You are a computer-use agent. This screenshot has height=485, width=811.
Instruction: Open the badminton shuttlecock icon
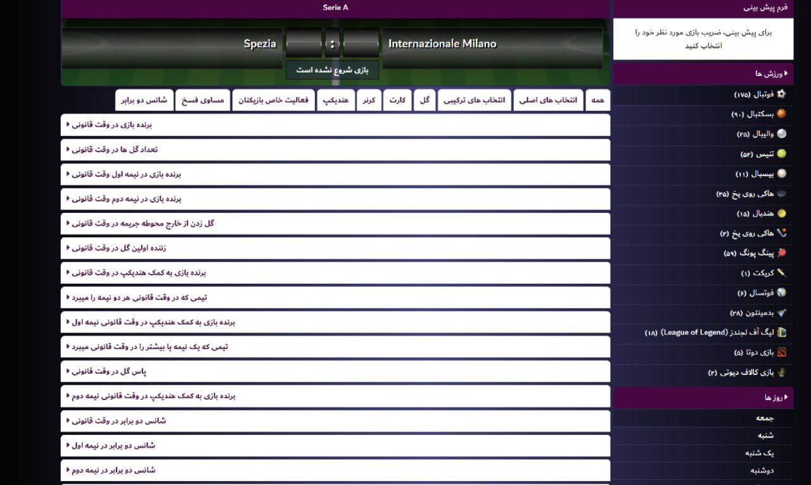(781, 313)
